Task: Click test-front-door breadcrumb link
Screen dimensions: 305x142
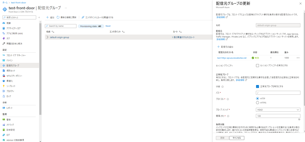Action: click(19, 2)
